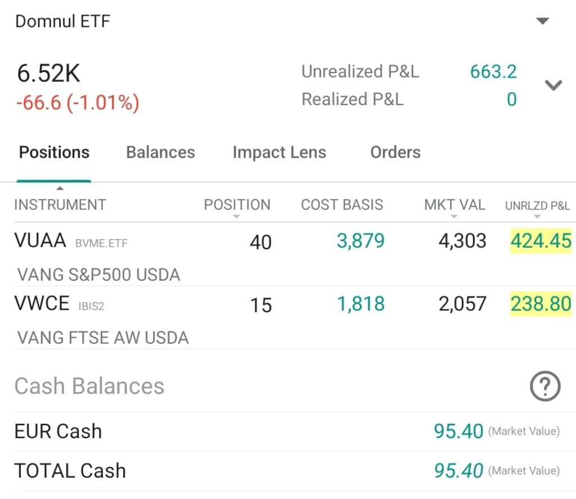Tap the 6.52K net liquidation value
The width and height of the screenshot is (576, 499).
[x=48, y=74]
